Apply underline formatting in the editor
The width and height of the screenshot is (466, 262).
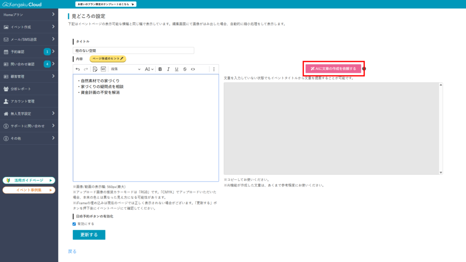[x=176, y=69]
